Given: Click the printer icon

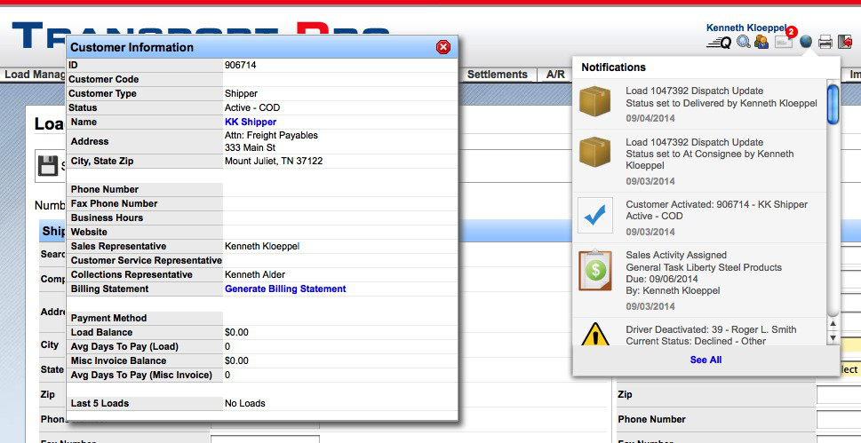Looking at the screenshot, I should click(x=825, y=42).
